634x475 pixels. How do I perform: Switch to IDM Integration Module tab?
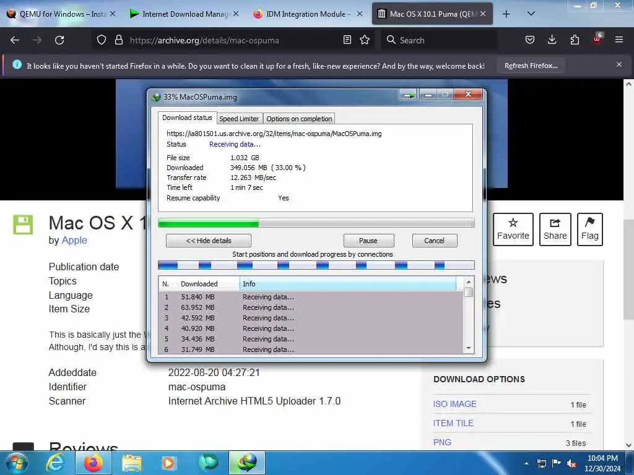307,14
